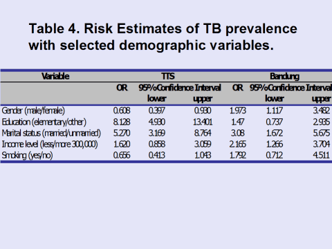Screen dimensions: 332x249
Task: Select the TTS lower value 0.397
Action: point(157,111)
